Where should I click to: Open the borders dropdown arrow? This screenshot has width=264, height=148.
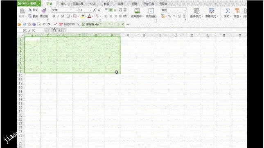71,16
